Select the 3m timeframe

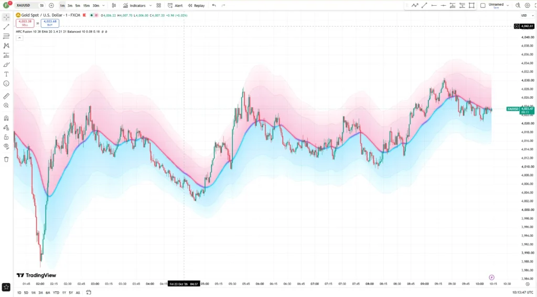70,5
